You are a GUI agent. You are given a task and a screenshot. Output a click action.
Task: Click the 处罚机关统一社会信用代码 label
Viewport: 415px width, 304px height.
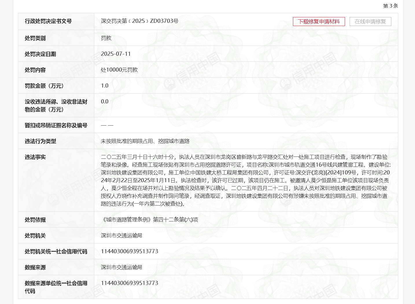pos(56,251)
